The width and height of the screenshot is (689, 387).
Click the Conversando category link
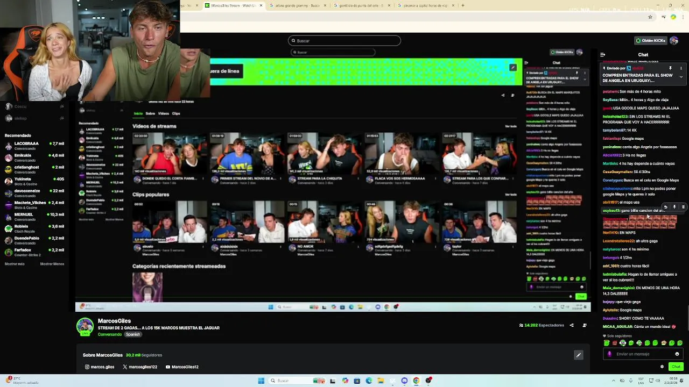pos(110,334)
